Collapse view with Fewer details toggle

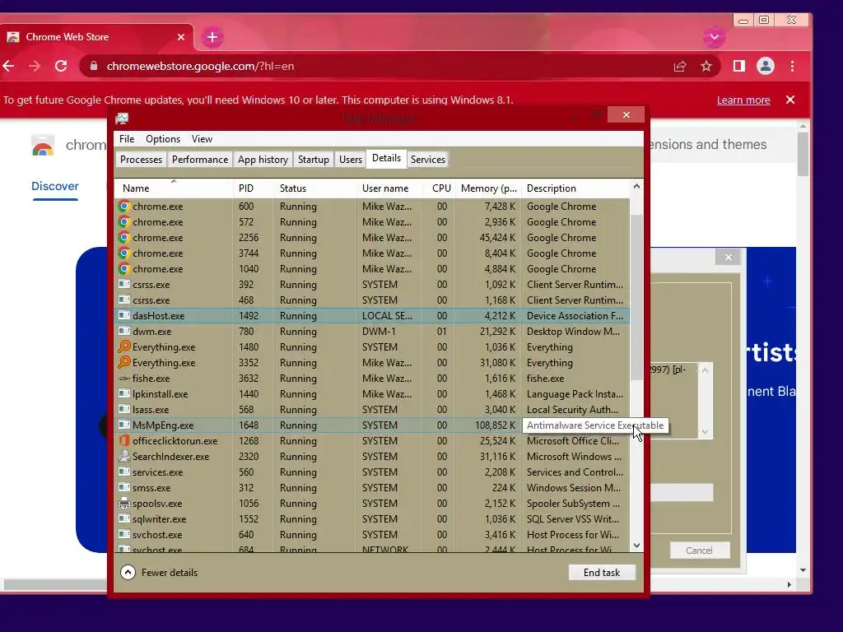point(159,573)
